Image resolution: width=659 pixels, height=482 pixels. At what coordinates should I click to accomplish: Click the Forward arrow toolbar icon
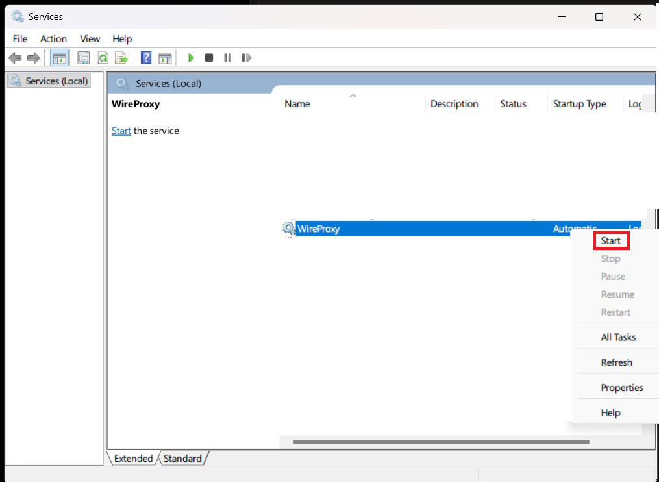(x=33, y=58)
